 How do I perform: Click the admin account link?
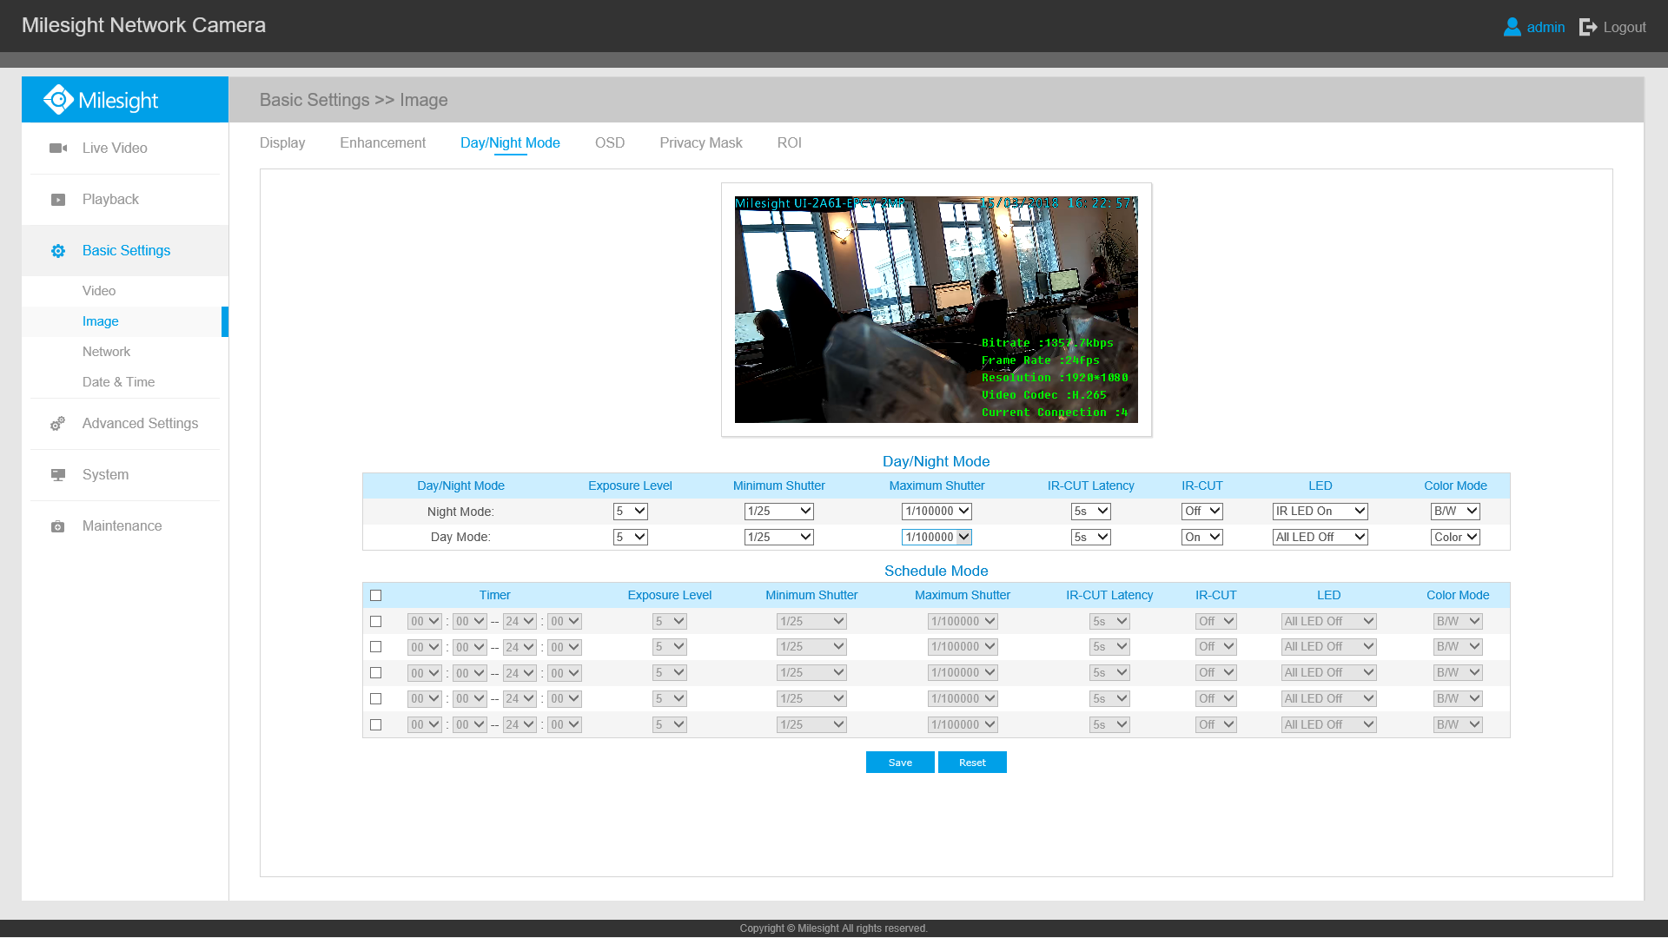[1546, 27]
